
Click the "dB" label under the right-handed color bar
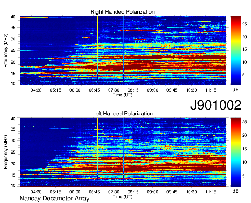pyautogui.click(x=235, y=90)
